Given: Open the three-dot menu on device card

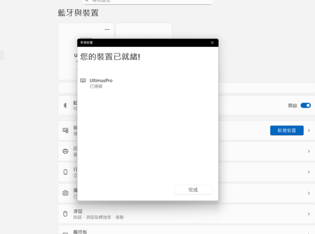Looking at the screenshot, I should (107, 29).
